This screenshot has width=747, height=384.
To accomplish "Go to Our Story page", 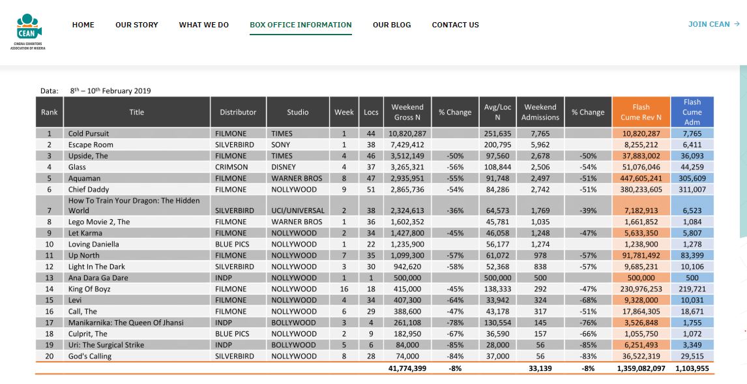I will [136, 25].
